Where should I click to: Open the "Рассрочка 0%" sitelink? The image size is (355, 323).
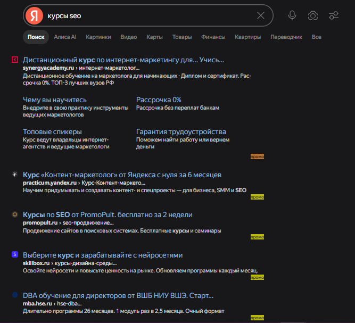(159, 100)
